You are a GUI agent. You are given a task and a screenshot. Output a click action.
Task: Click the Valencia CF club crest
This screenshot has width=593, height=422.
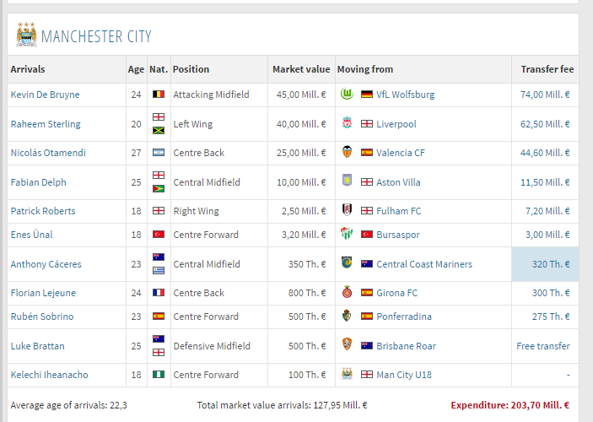pos(347,152)
